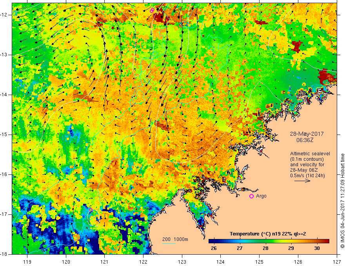Click longitude axis label 127
The image size is (345, 266).
pos(337,262)
